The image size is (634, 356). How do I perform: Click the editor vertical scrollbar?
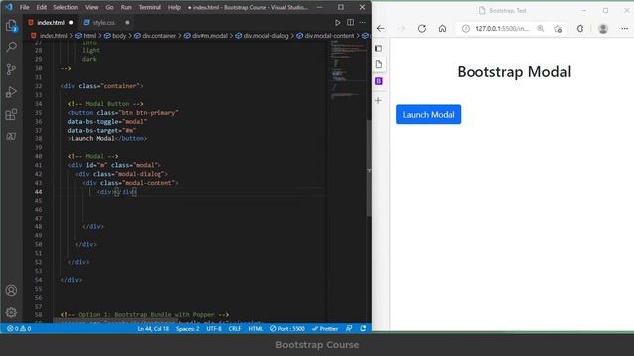click(x=369, y=167)
